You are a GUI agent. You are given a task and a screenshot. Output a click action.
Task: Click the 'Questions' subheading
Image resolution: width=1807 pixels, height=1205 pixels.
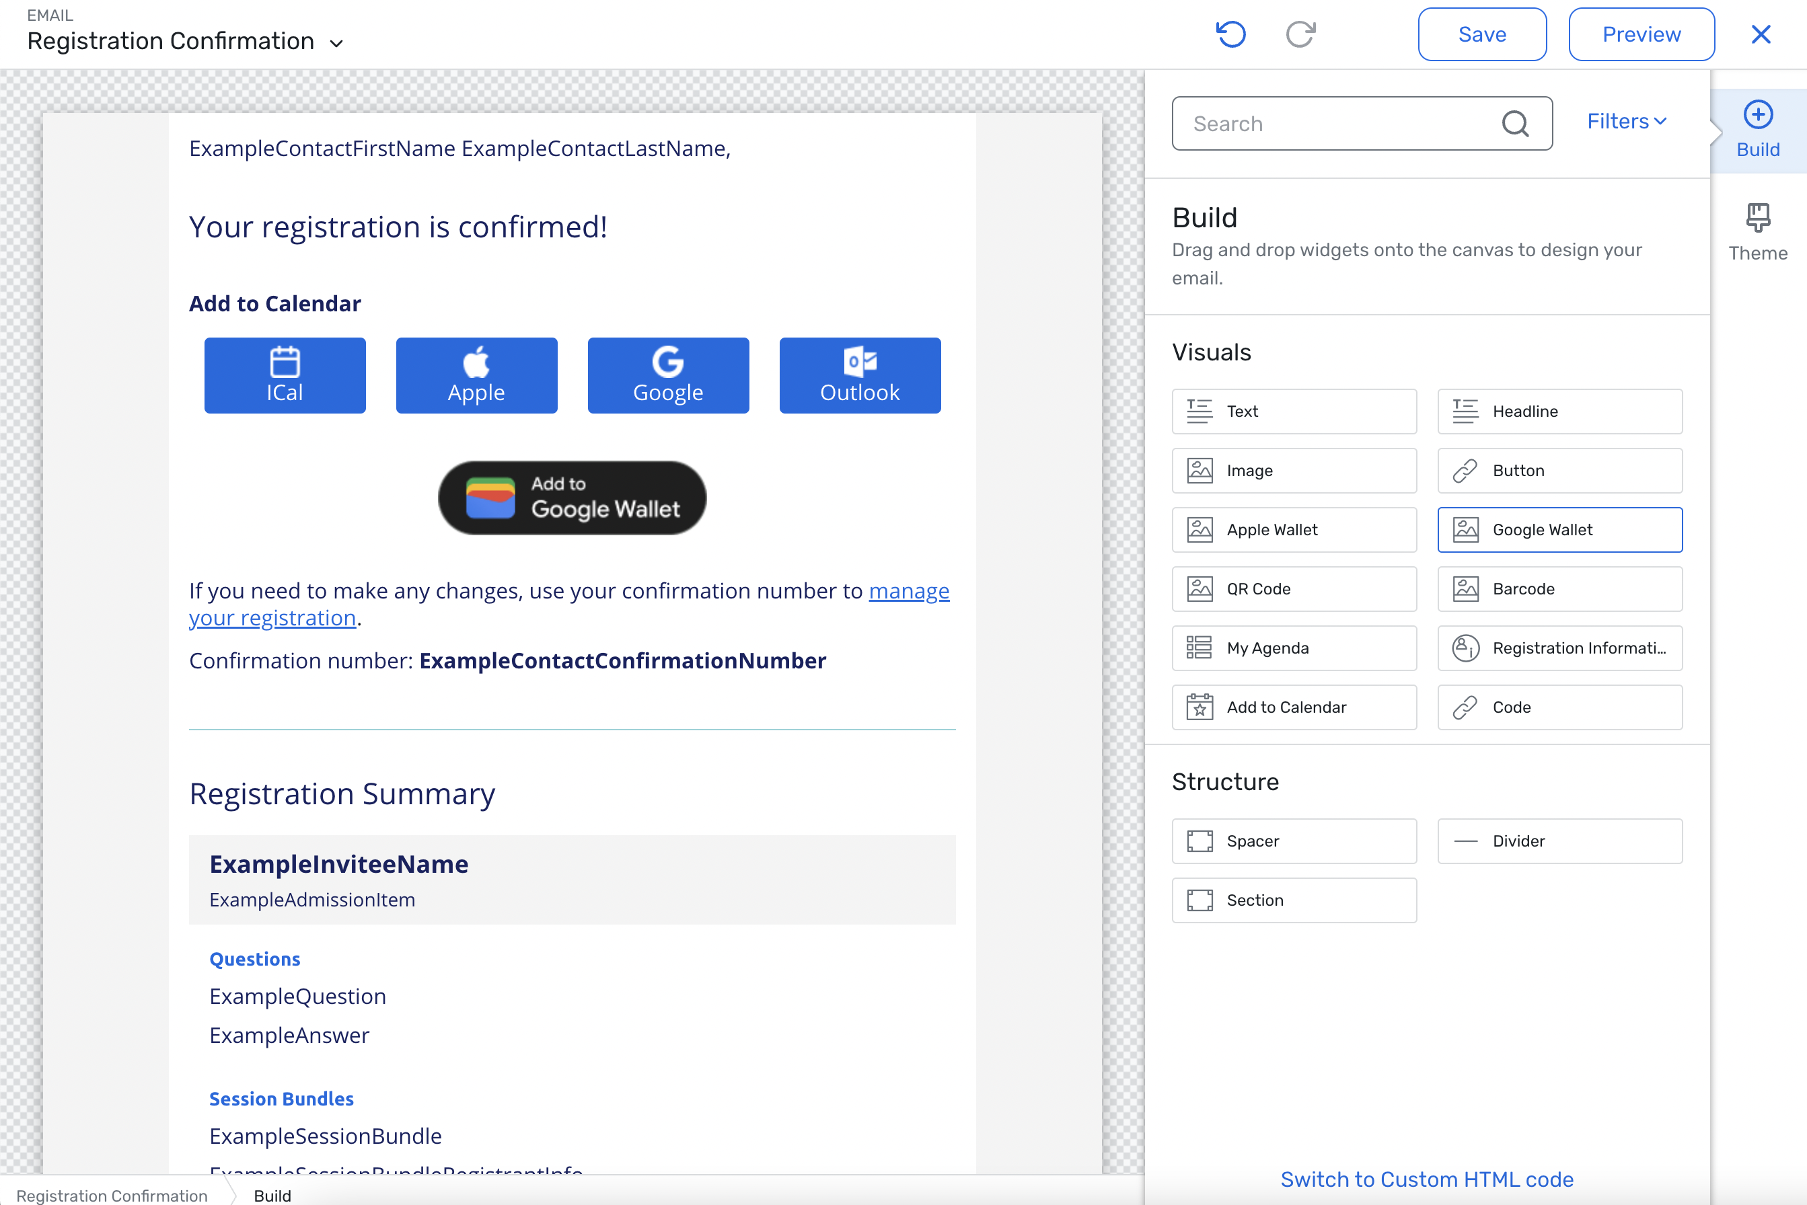click(x=254, y=959)
